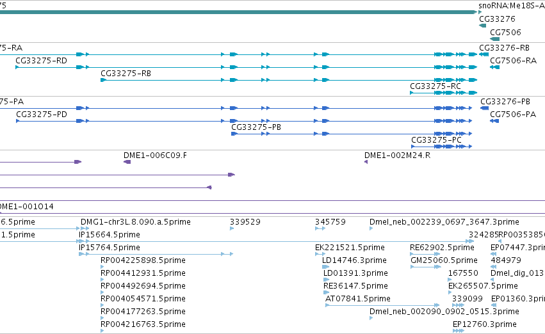Select the GM25060.5prime label

444,261
